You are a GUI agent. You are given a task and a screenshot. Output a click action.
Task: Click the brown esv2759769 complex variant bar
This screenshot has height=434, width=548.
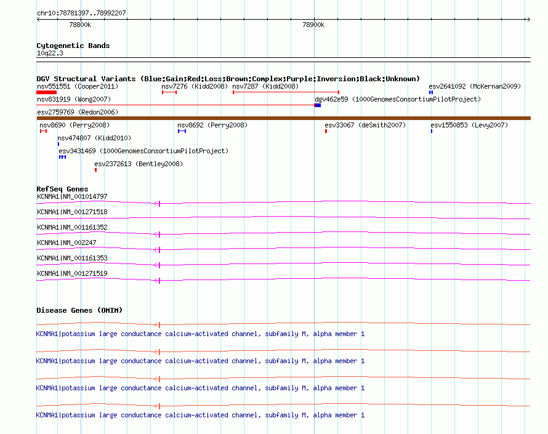click(x=283, y=118)
